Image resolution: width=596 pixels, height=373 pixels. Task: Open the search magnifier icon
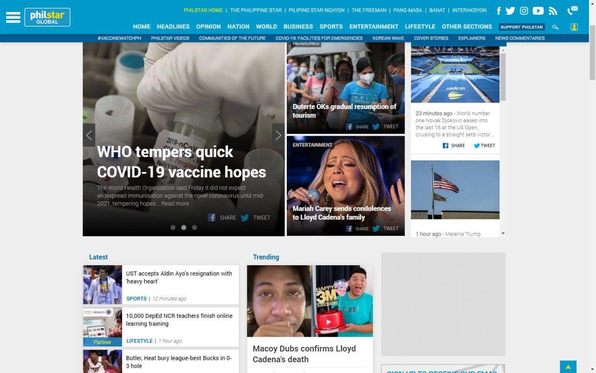[555, 27]
